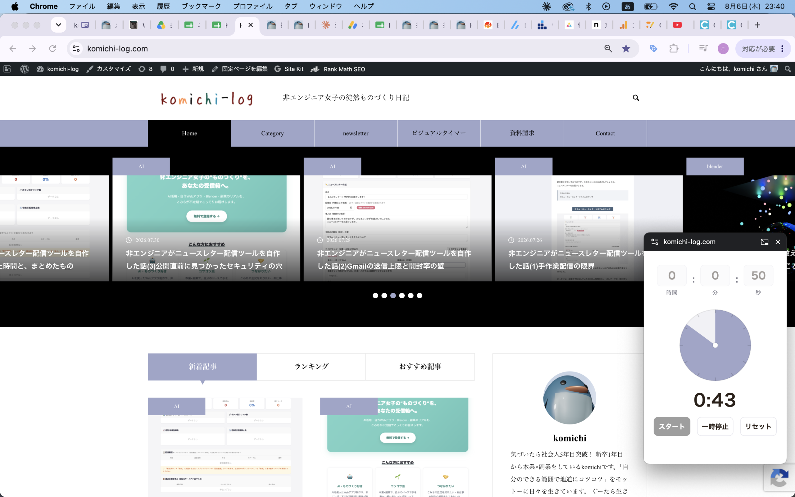795x497 pixels.
Task: Pause the timer with 一時停止
Action: [715, 427]
